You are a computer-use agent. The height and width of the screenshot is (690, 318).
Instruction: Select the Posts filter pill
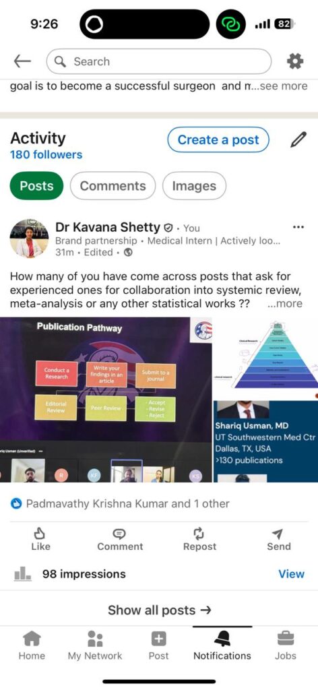pyautogui.click(x=36, y=186)
